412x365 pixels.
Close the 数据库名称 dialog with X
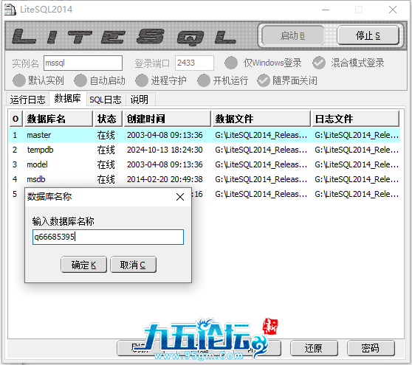(x=180, y=197)
